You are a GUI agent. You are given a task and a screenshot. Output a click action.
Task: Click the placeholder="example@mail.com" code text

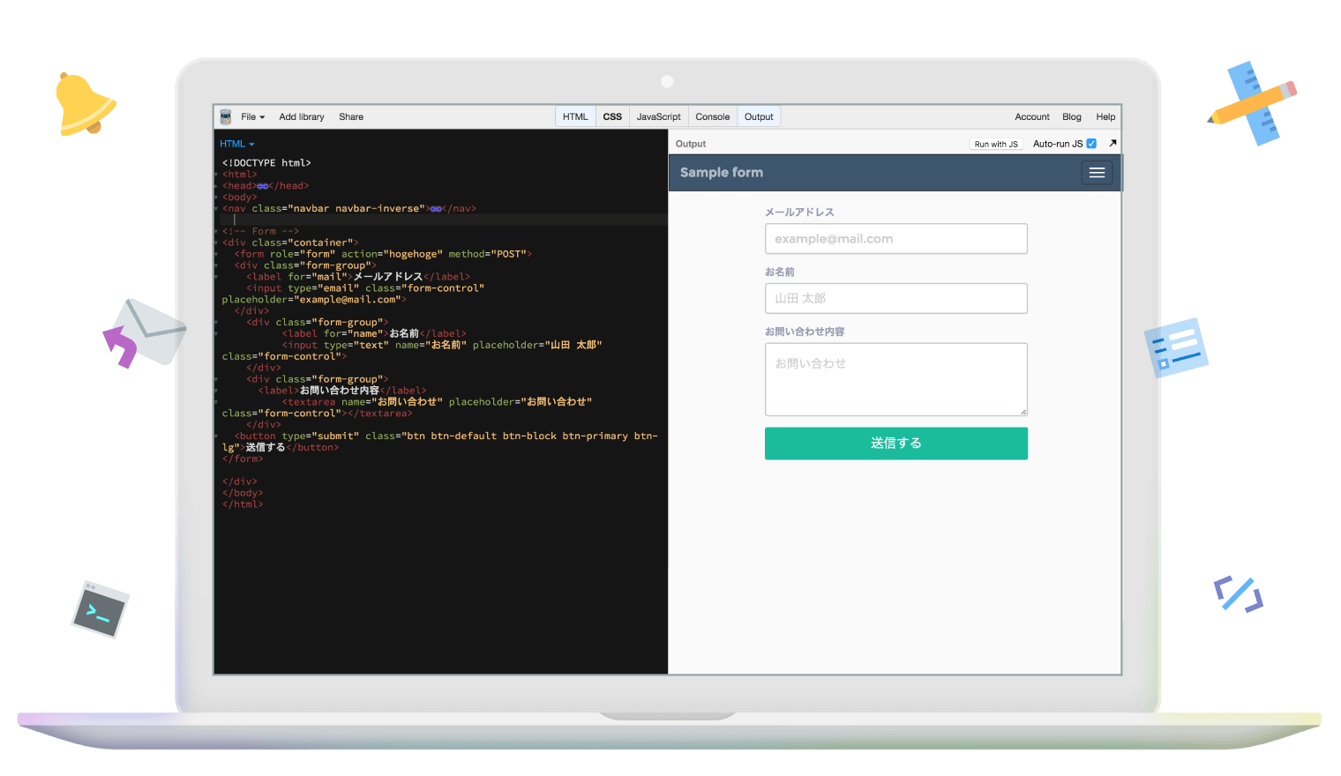(314, 300)
